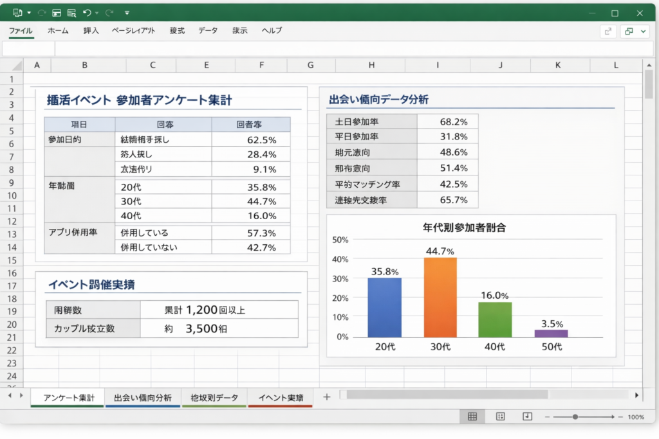659x439 pixels.
Task: Switch to Normal view in status bar
Action: (472, 417)
